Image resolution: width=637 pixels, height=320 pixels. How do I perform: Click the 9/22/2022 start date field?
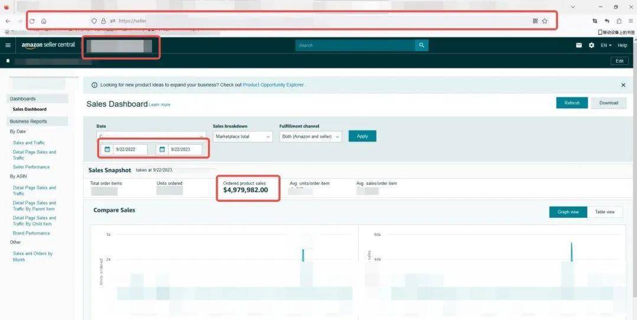[130, 149]
